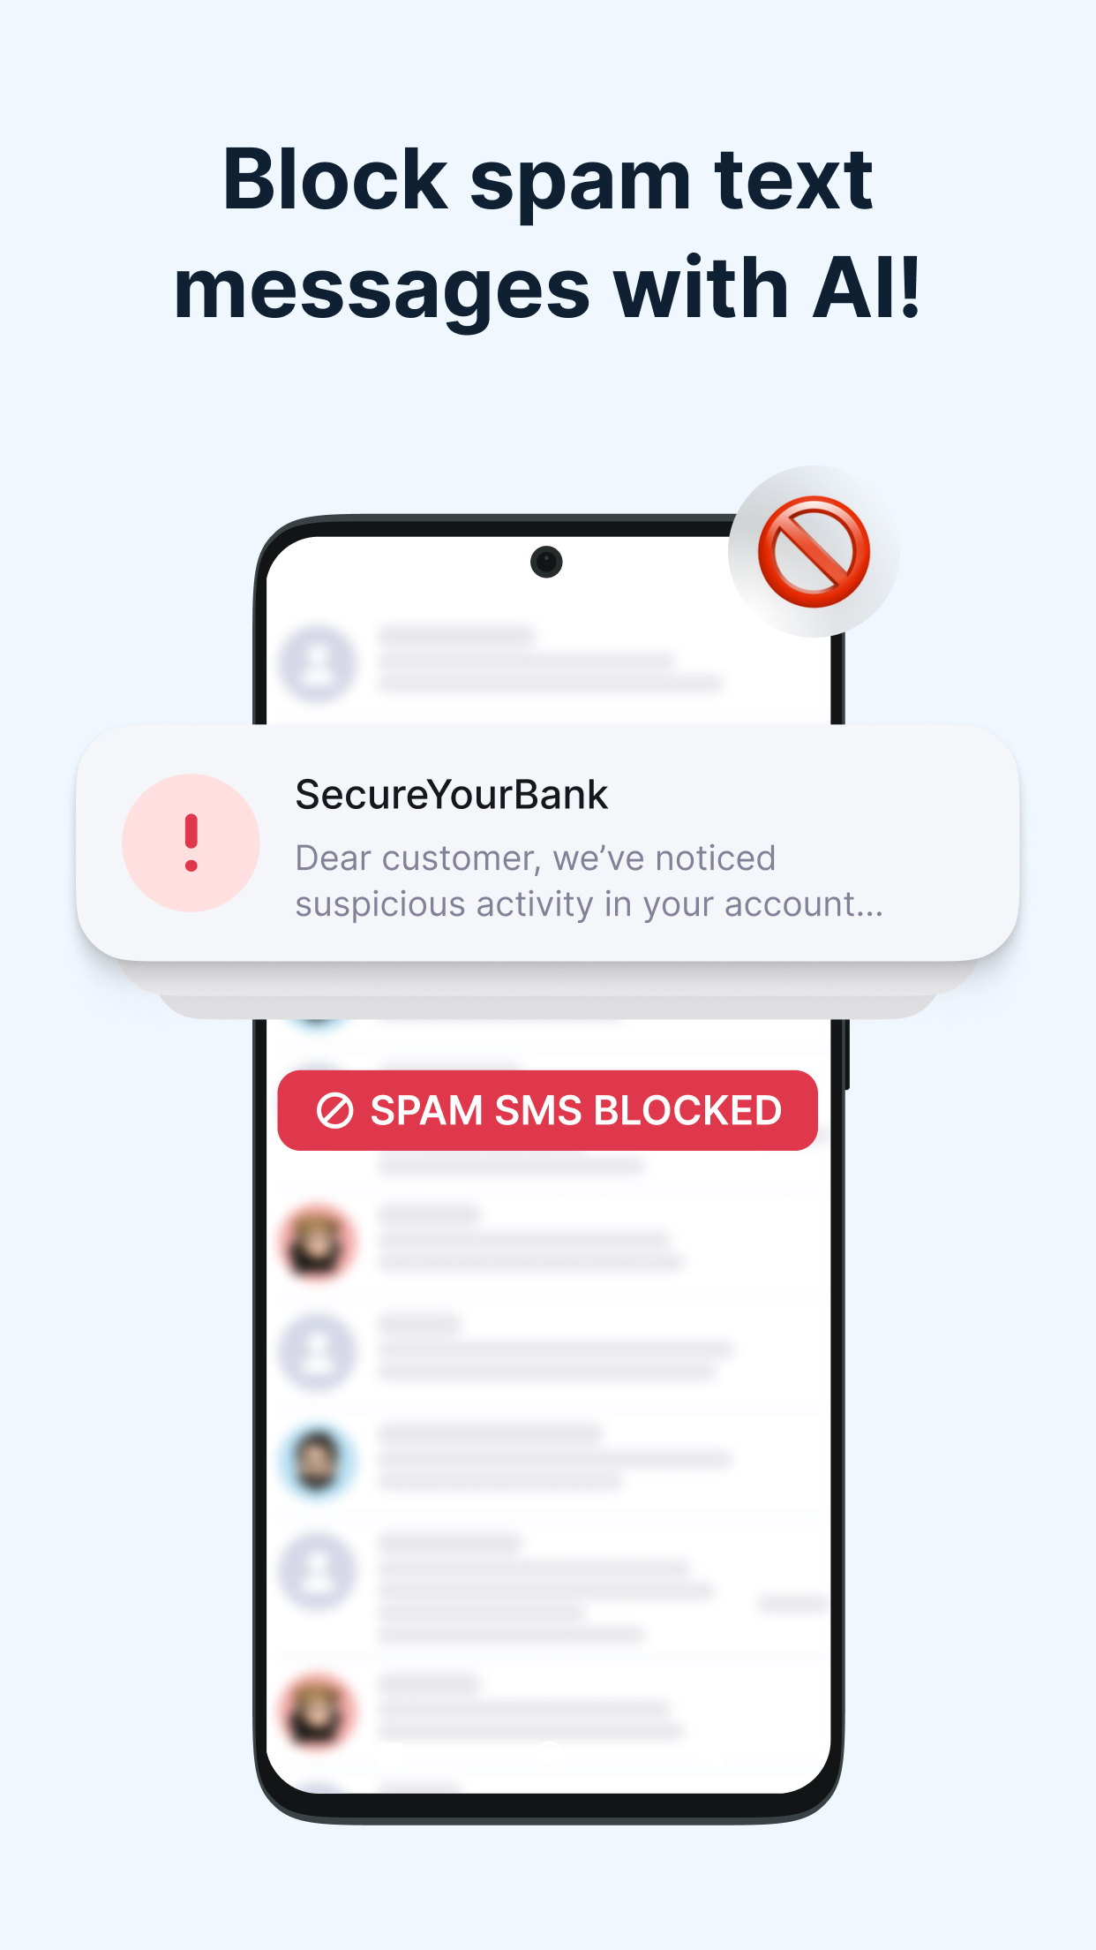Tap the block circle icon in spam banner
Screen dimensions: 1096x1950
[x=335, y=1111]
